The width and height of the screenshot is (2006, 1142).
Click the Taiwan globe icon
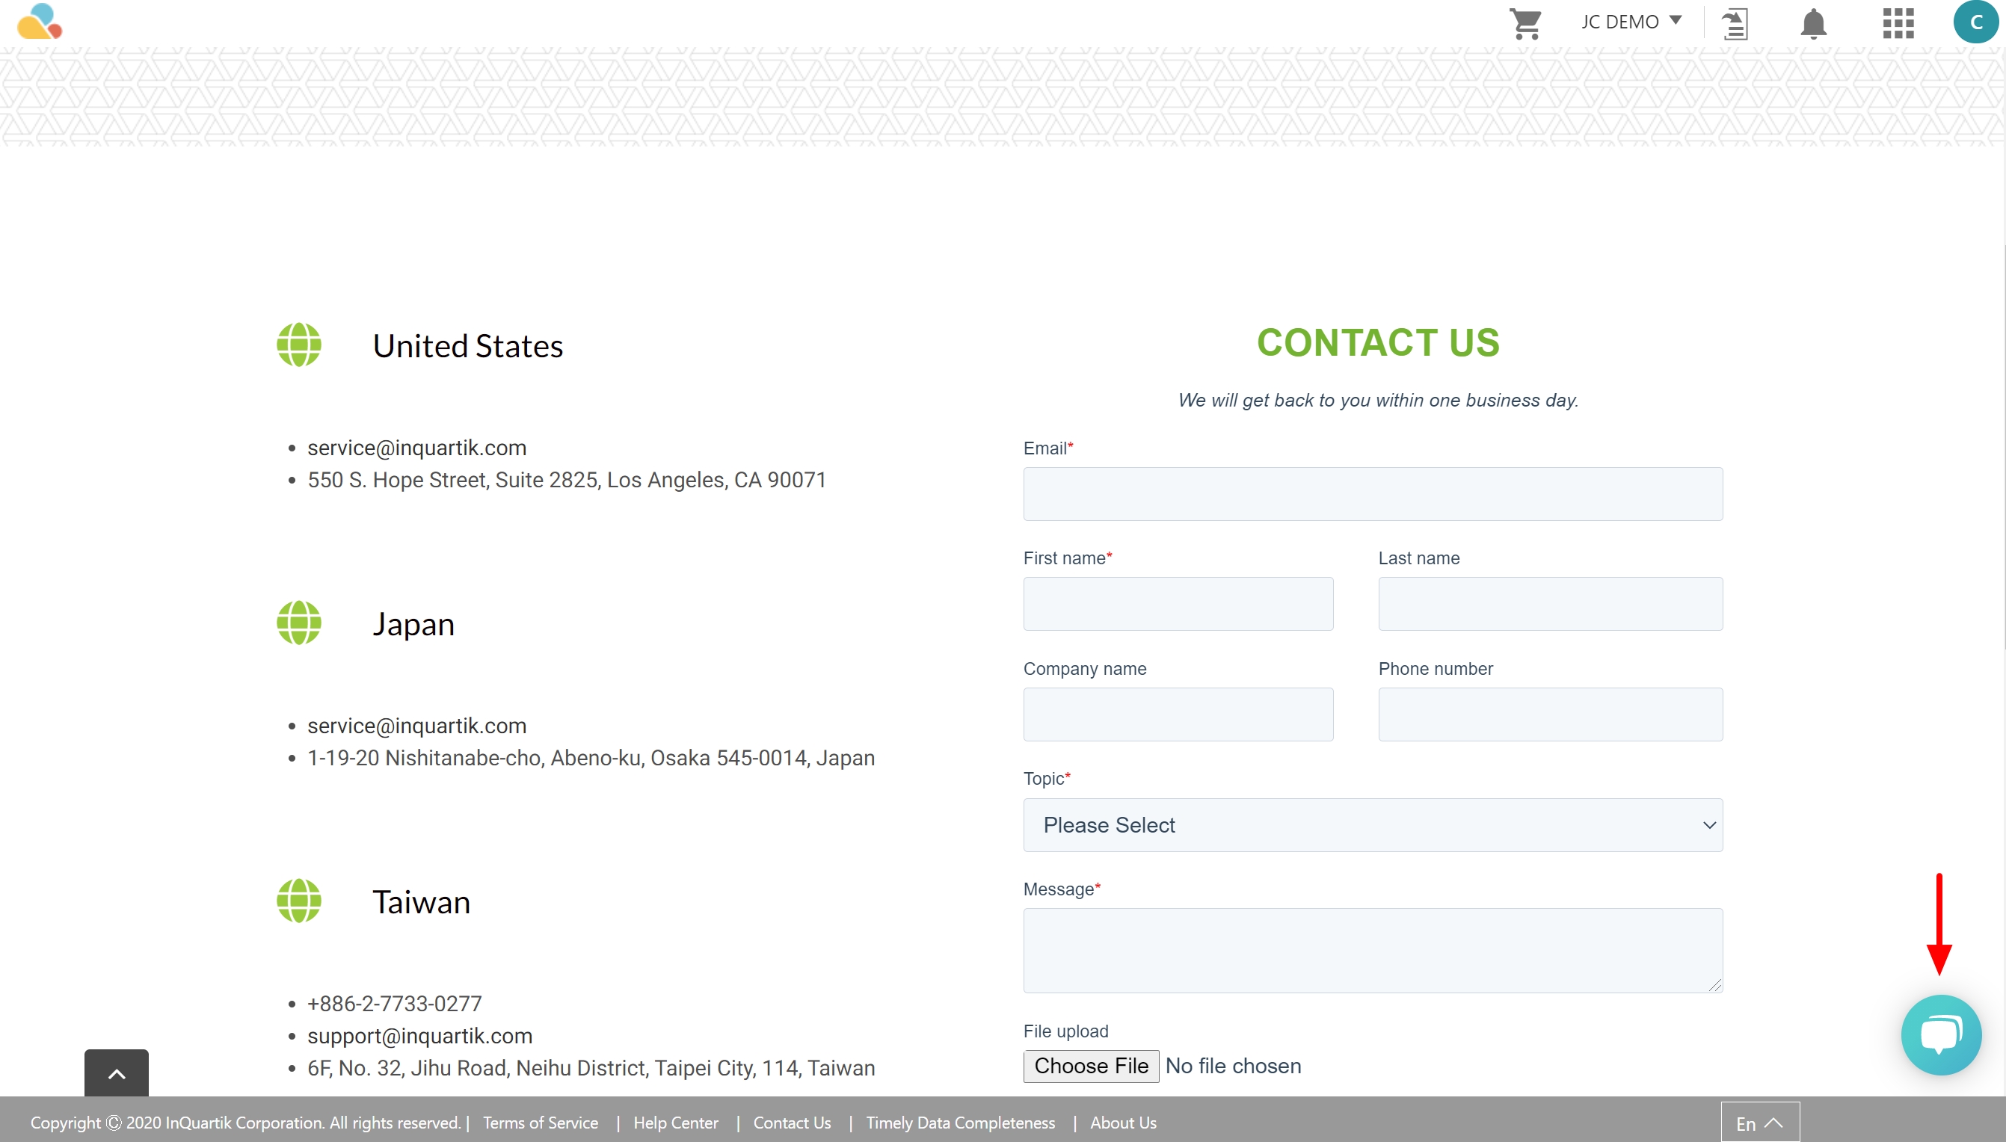299,901
